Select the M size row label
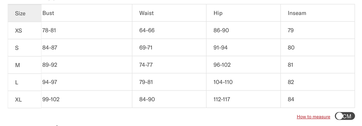The image size is (362, 126). (17, 65)
